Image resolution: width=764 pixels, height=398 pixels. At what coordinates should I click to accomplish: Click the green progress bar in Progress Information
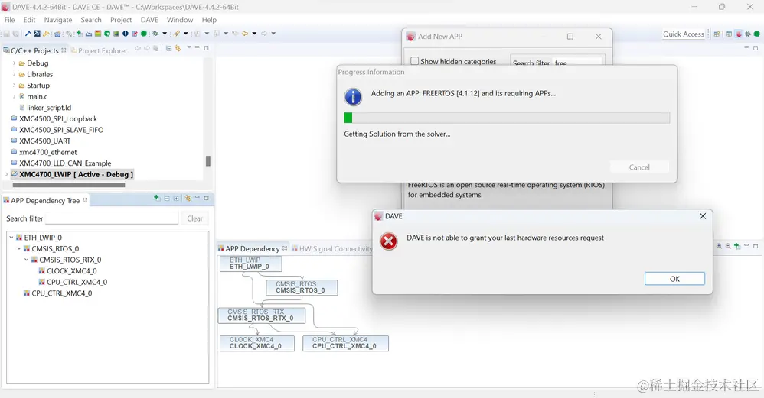[x=507, y=118]
